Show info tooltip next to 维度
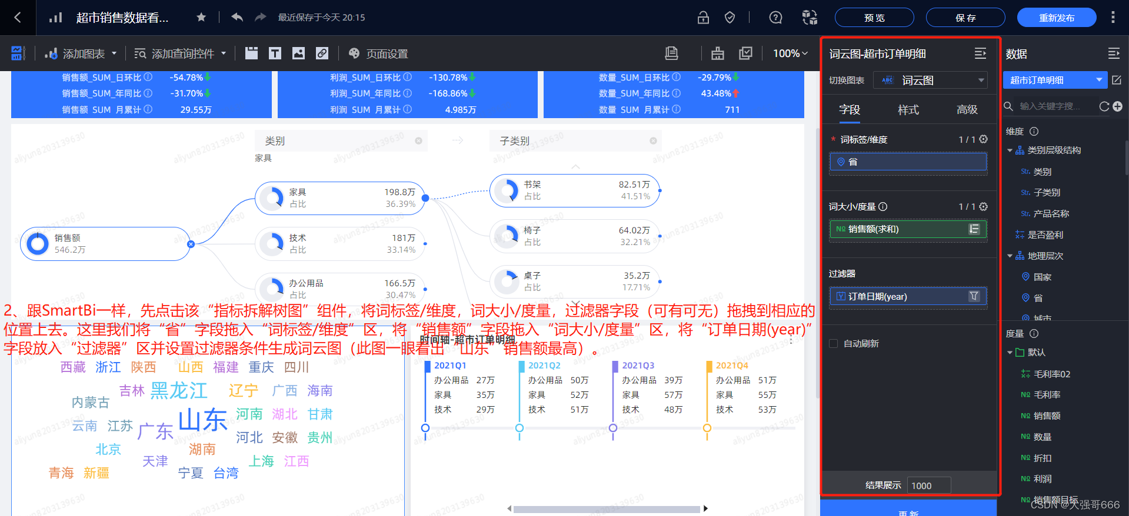 pos(1034,132)
